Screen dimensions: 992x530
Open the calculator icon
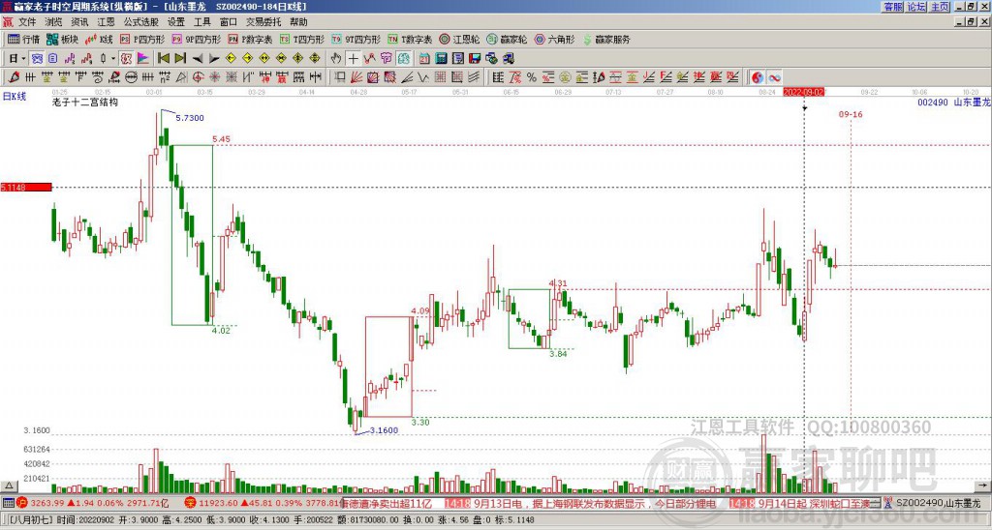coord(442,59)
